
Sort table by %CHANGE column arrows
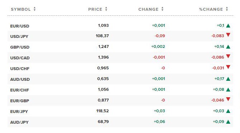click(227, 9)
